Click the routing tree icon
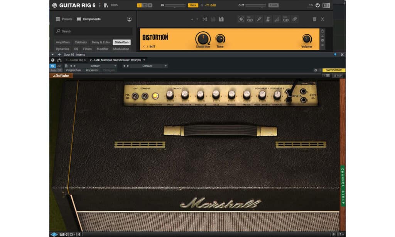Viewport: 395px width, 237px height. (59, 60)
